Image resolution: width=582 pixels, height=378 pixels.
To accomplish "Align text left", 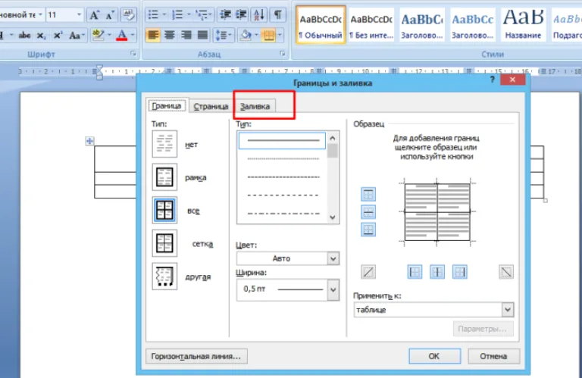I will [x=153, y=36].
